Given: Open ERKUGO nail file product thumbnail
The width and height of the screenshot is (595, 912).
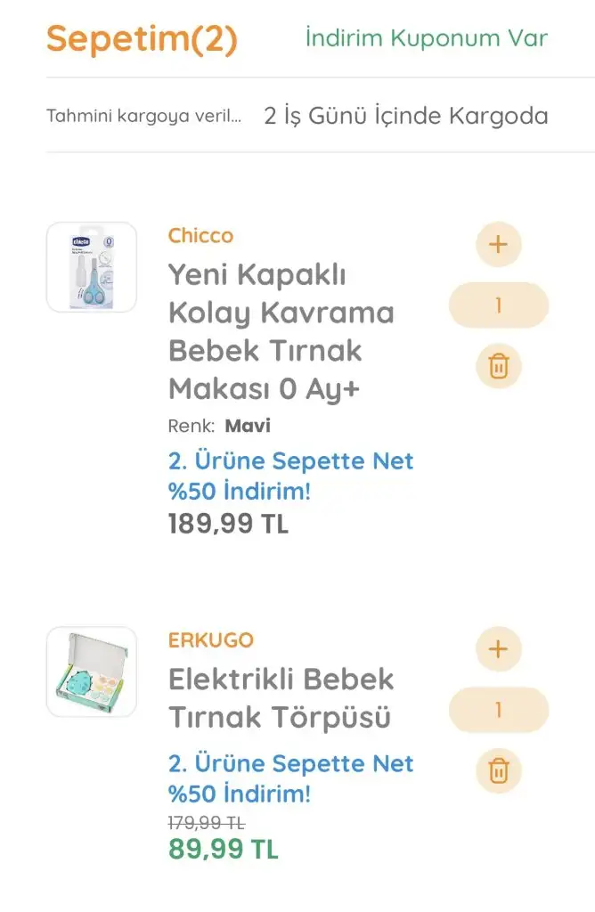Looking at the screenshot, I should tap(92, 672).
